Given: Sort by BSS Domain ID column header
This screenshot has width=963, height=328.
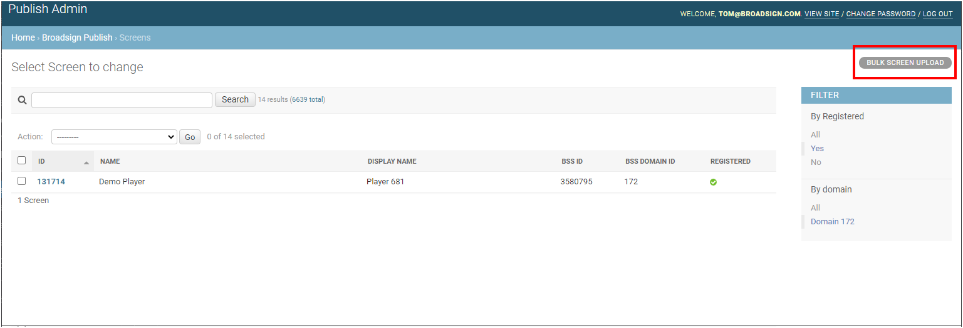Looking at the screenshot, I should 650,161.
